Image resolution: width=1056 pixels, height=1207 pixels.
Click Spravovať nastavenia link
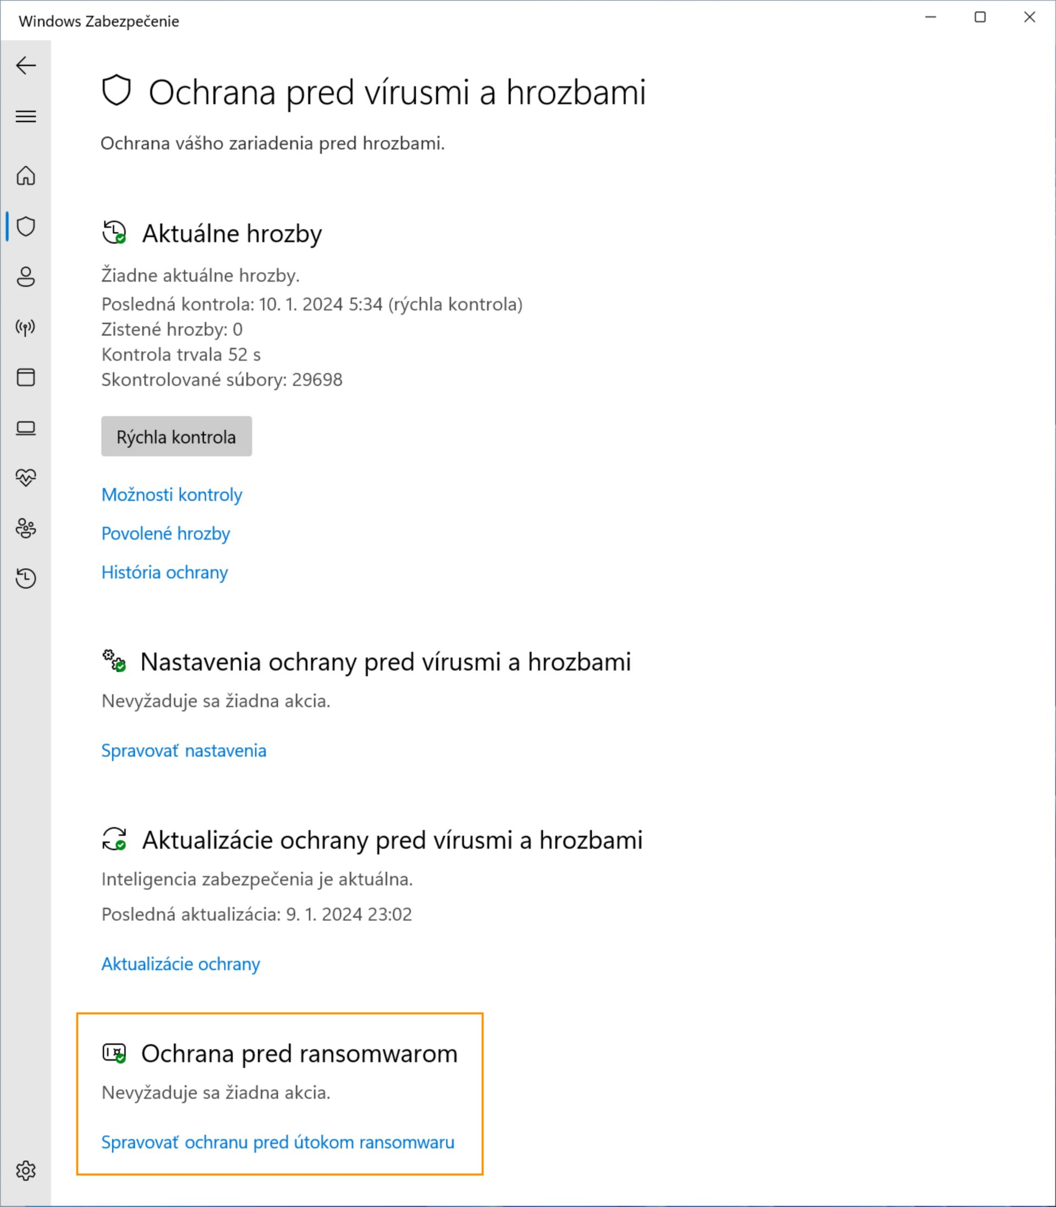[x=184, y=750]
